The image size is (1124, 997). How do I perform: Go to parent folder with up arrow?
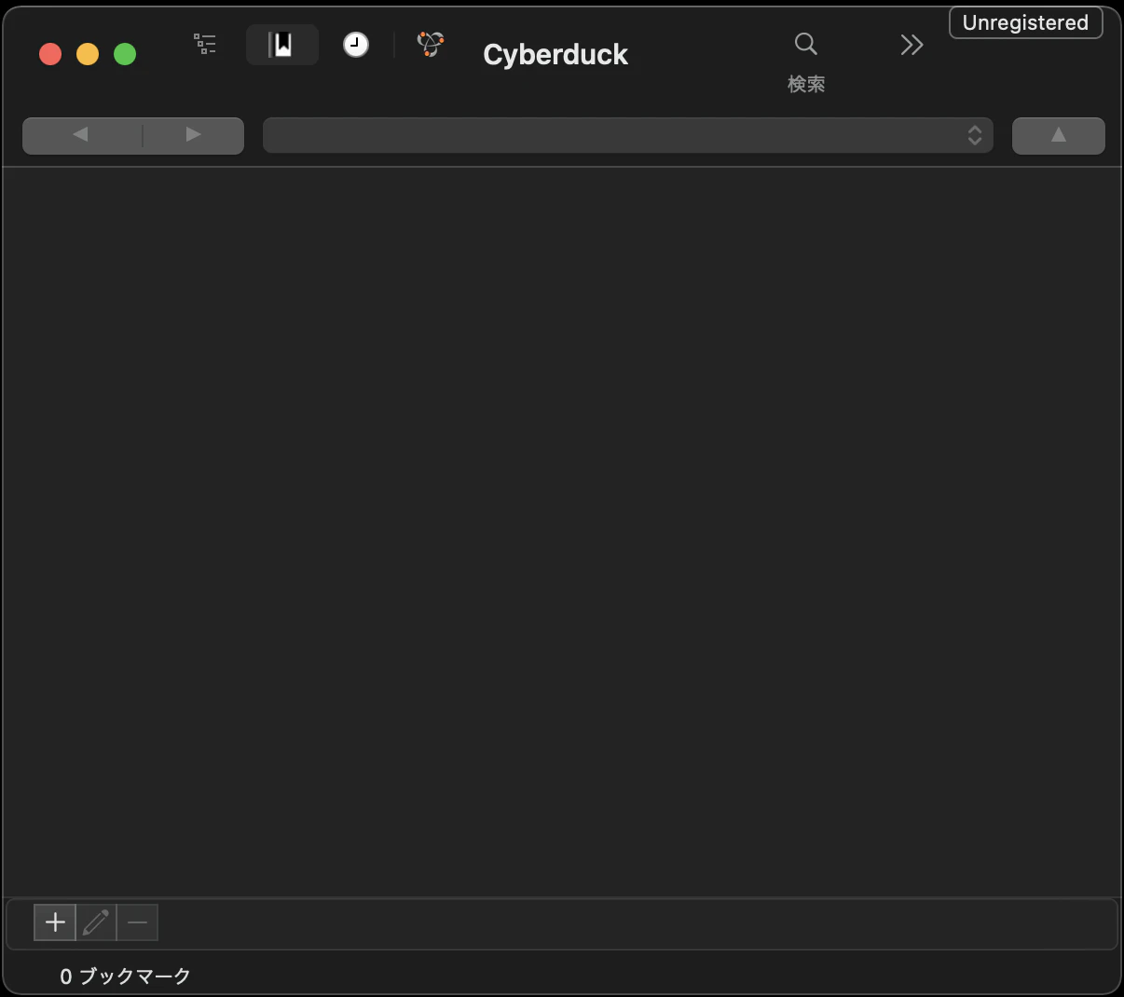click(x=1059, y=135)
